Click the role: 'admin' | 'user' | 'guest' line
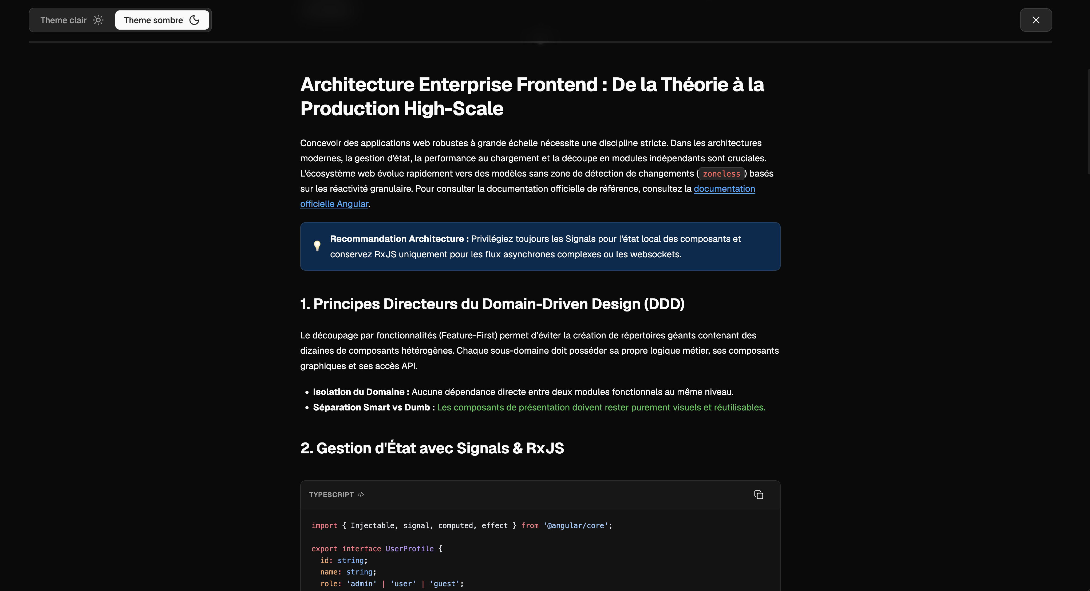Screen dimensions: 1090x591 tap(392, 584)
